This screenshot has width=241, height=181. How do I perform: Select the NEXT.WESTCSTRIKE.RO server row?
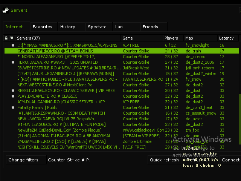click(x=121, y=85)
